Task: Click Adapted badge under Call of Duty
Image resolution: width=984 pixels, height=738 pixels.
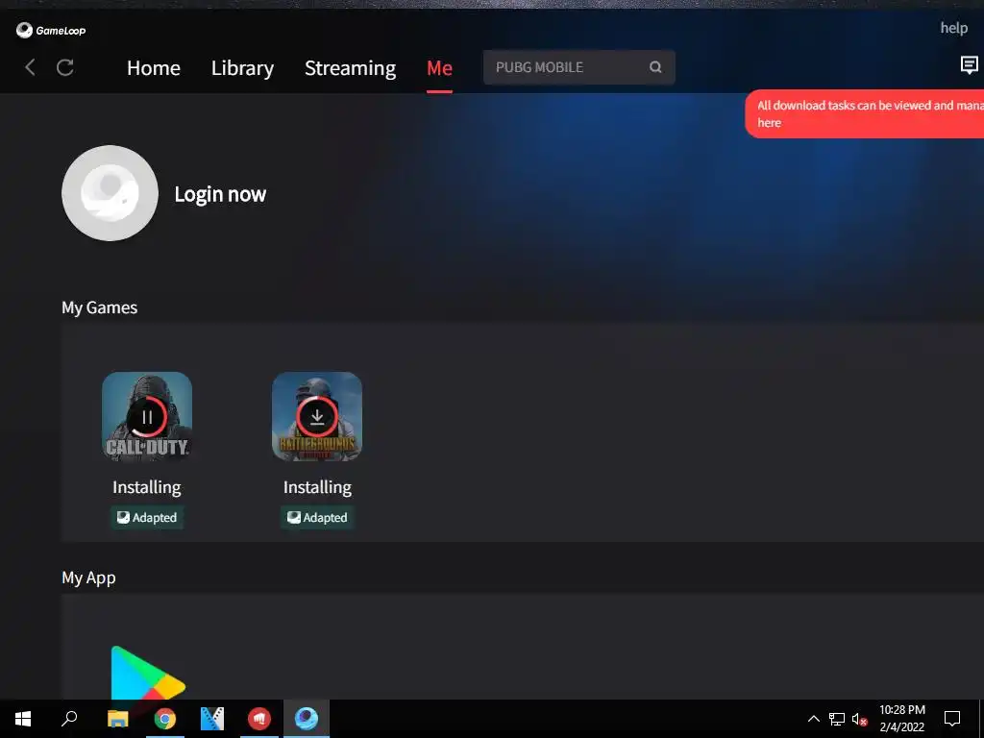Action: tap(147, 518)
